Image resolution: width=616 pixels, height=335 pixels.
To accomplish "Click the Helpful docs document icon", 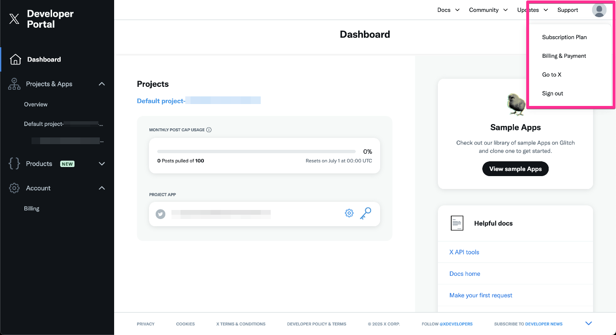I will (x=457, y=223).
